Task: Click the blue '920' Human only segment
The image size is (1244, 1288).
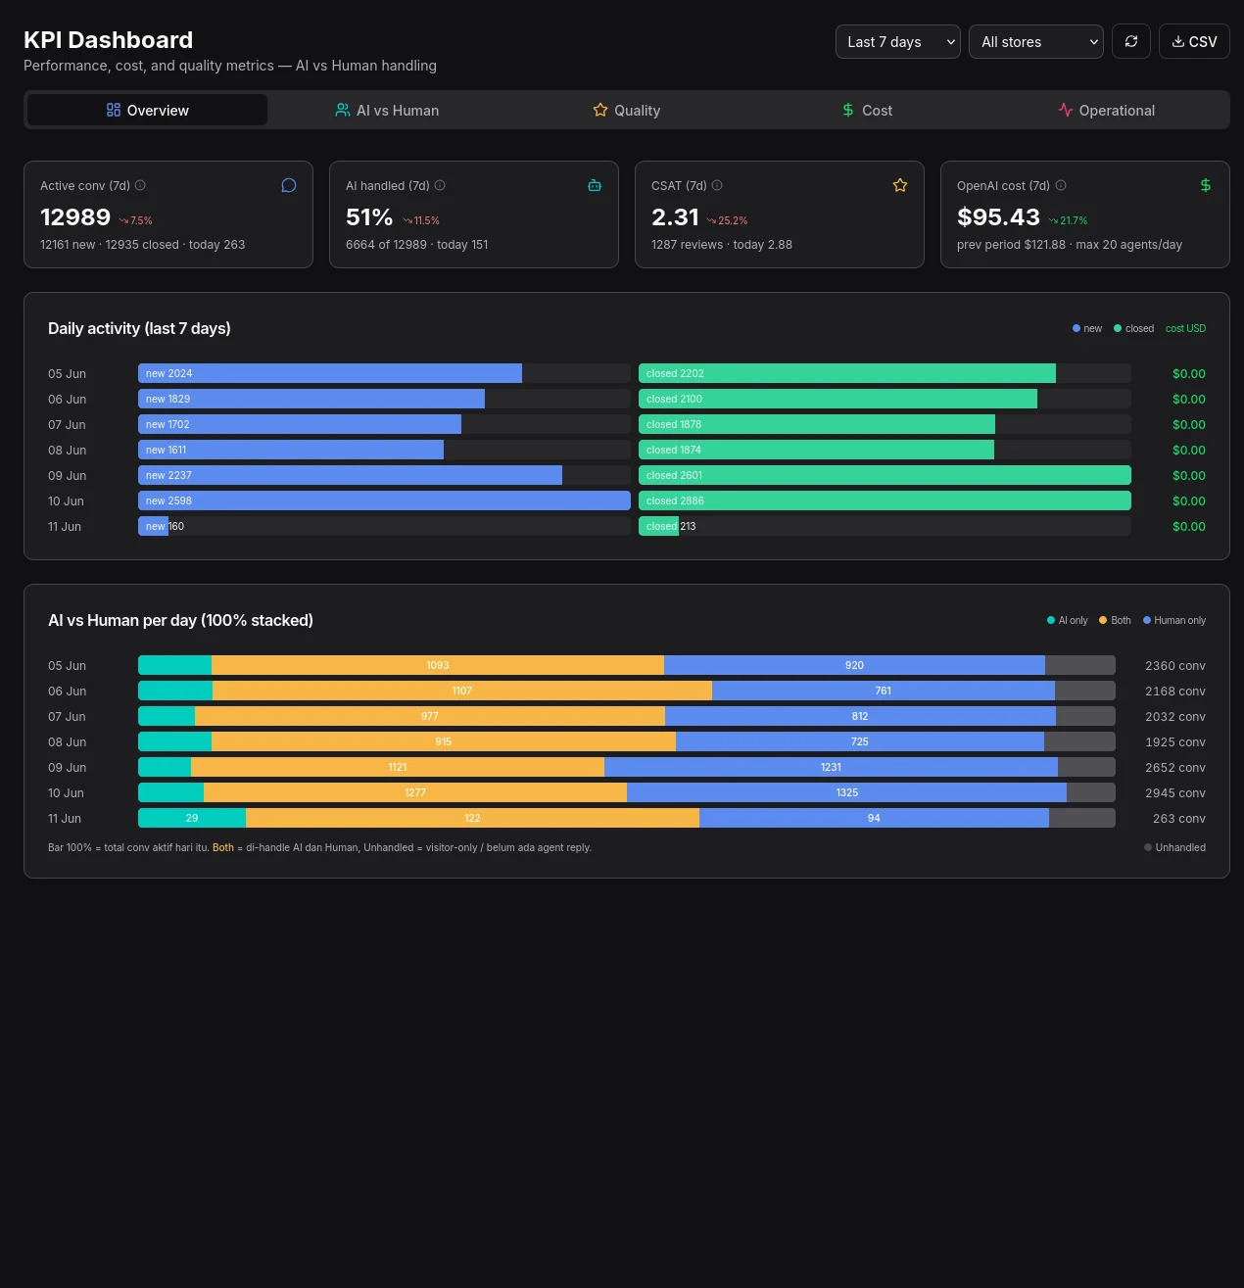Action: point(854,665)
